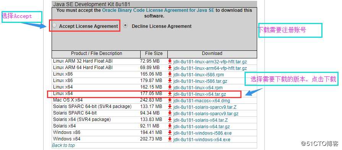This screenshot has height=150, width=342.
Task: Click 165.06 MB file size cell
Action: 151,74
